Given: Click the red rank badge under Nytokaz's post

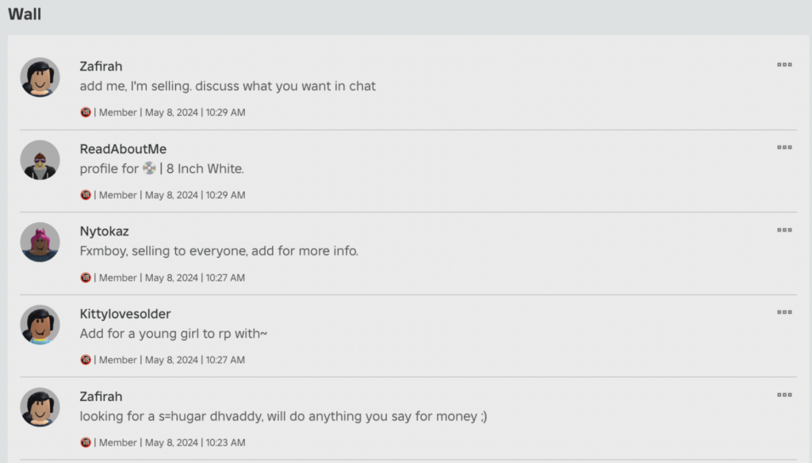Looking at the screenshot, I should [x=86, y=277].
